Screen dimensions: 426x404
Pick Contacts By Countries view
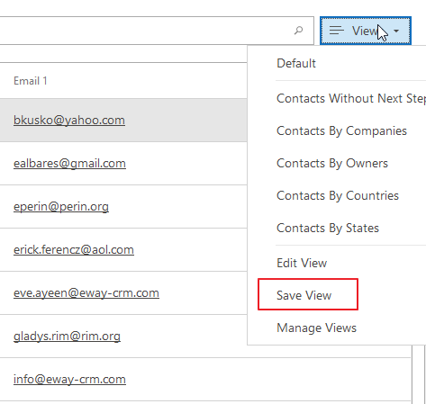click(x=338, y=196)
